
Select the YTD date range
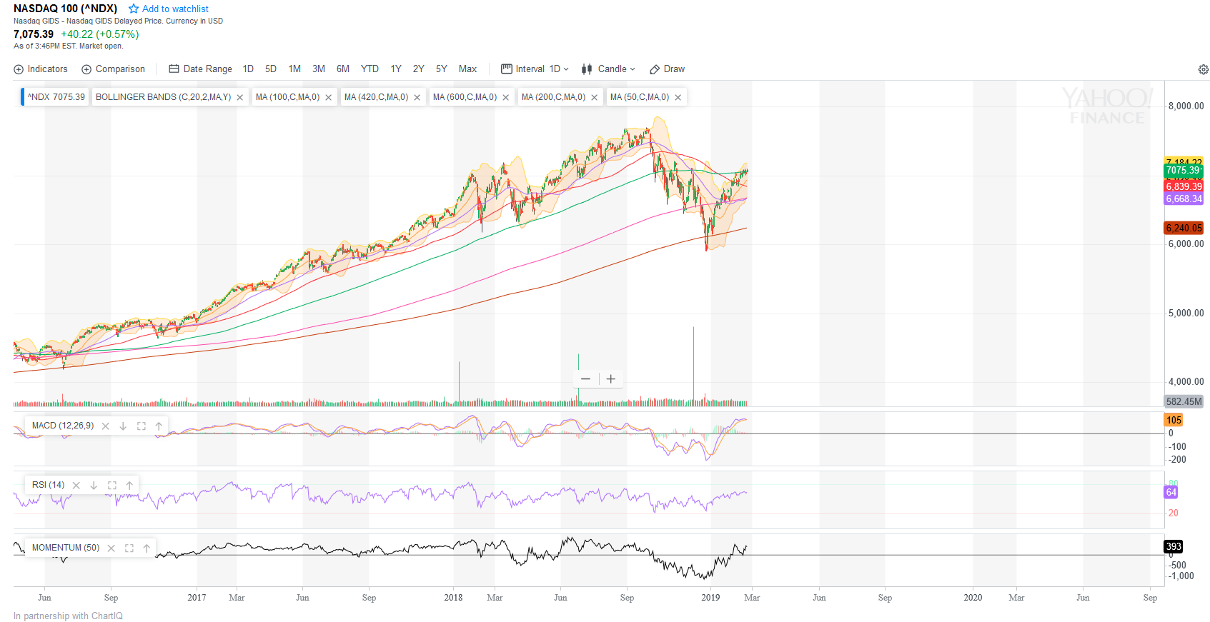(370, 69)
